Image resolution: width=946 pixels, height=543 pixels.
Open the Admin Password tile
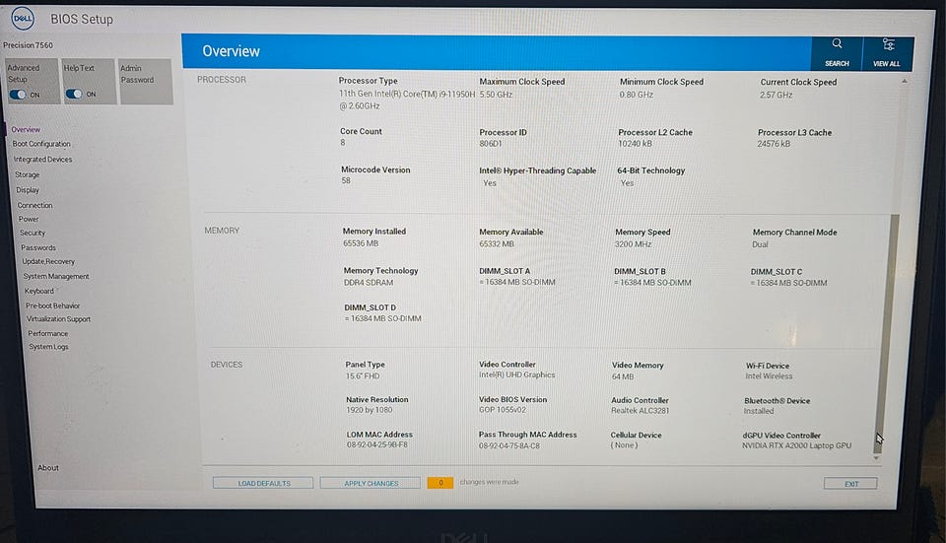point(147,81)
